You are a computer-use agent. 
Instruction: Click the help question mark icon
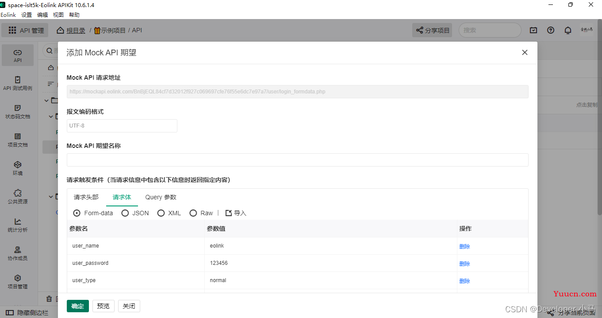551,30
